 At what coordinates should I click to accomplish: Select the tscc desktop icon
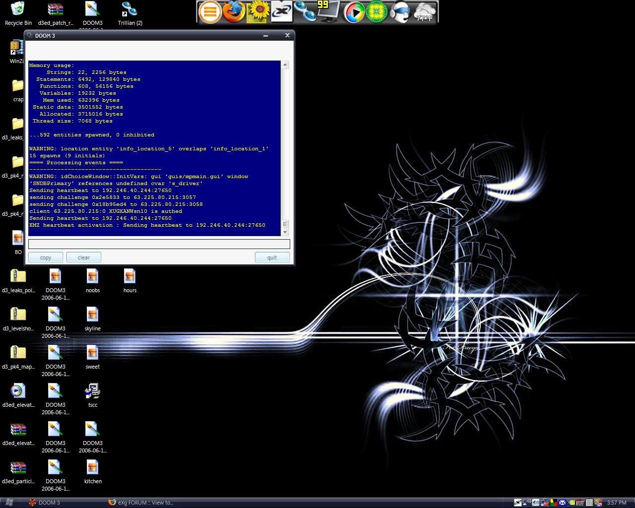pyautogui.click(x=93, y=396)
